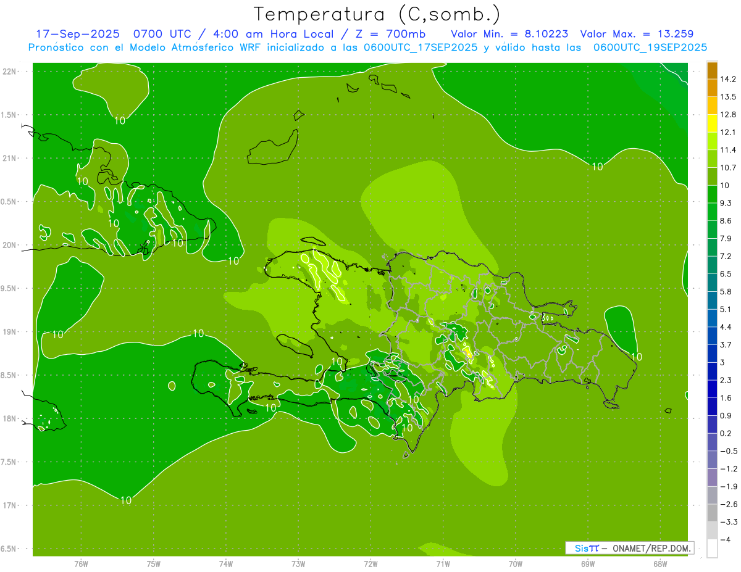Screen dimensions: 741x572
Task: Click the legend value "-1.9"
Action: tap(729, 486)
